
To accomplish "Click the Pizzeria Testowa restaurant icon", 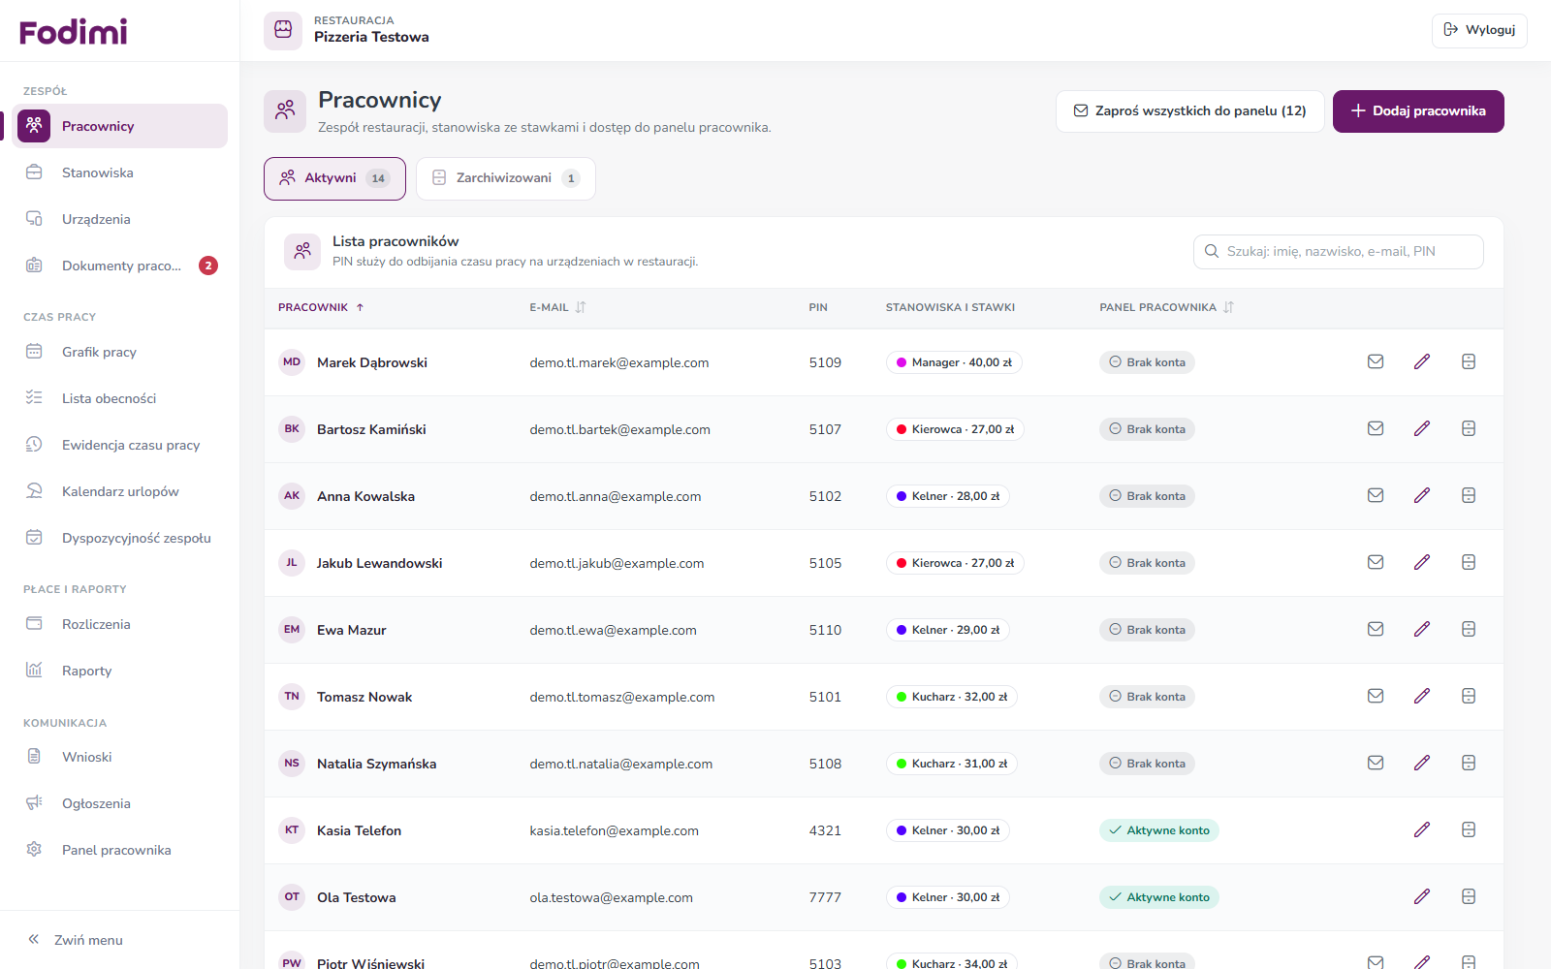I will [283, 30].
